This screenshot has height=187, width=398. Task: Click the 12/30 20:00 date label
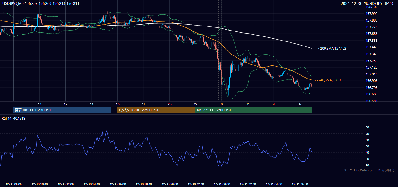coord(170,184)
